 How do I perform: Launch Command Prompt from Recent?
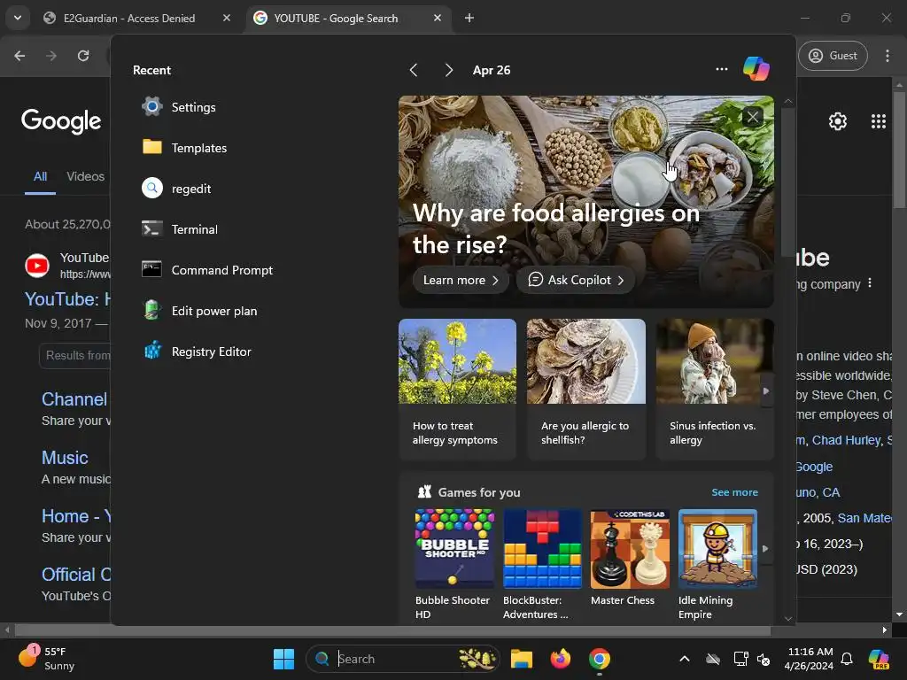click(207, 270)
